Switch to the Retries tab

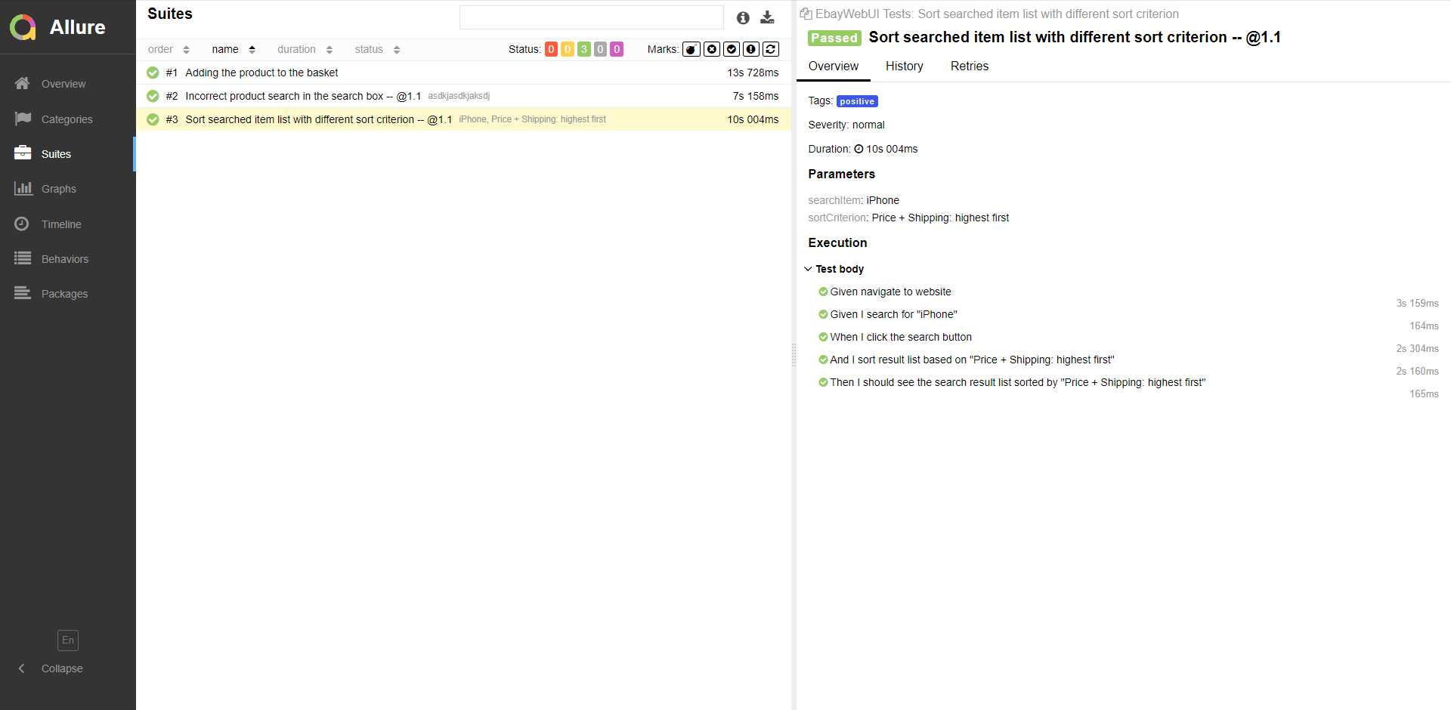(x=969, y=66)
